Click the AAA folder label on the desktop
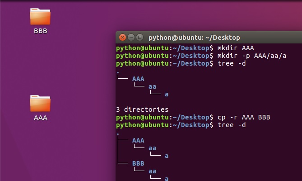The width and height of the screenshot is (302, 181). click(x=41, y=118)
